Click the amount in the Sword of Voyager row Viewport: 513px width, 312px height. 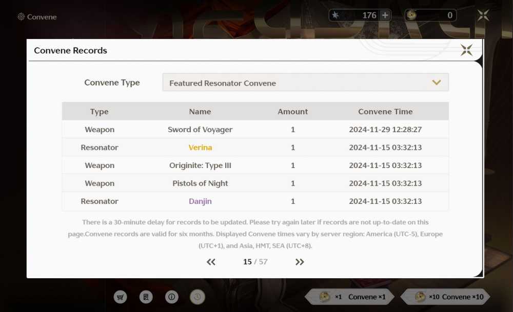(x=293, y=130)
